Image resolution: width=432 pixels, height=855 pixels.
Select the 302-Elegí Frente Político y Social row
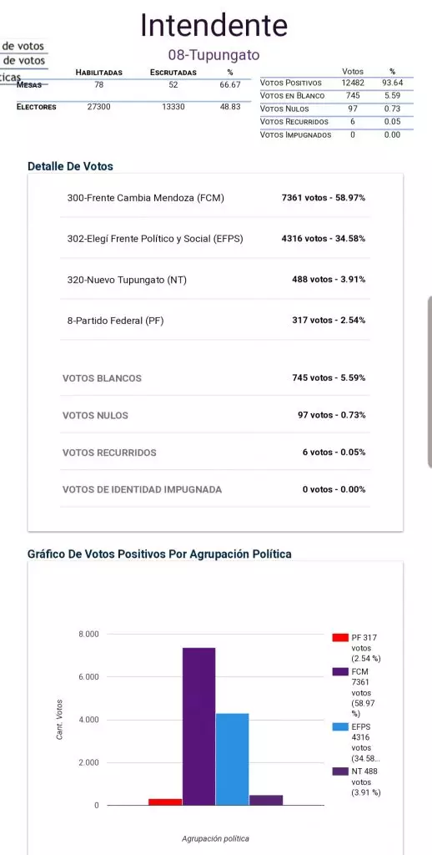215,239
